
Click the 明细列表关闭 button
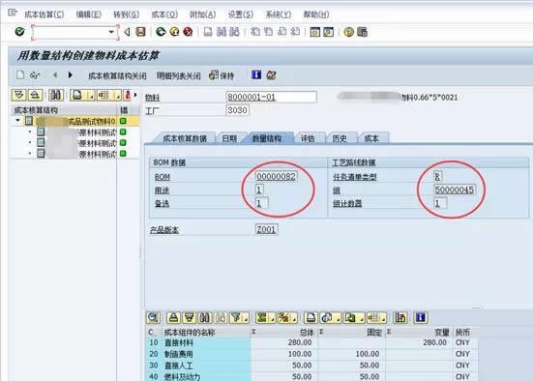[x=178, y=75]
